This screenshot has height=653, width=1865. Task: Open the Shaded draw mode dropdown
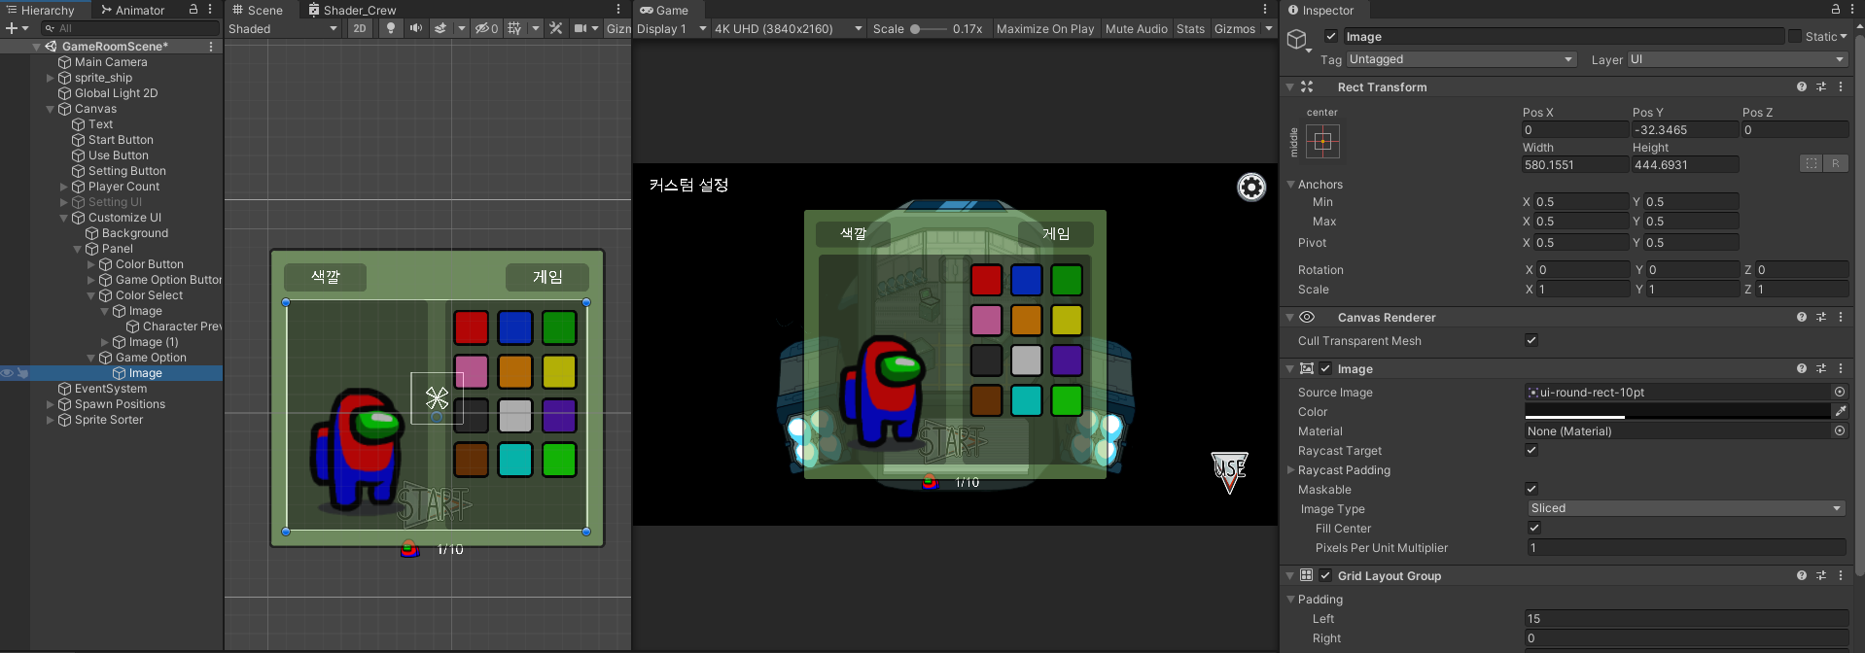[283, 28]
